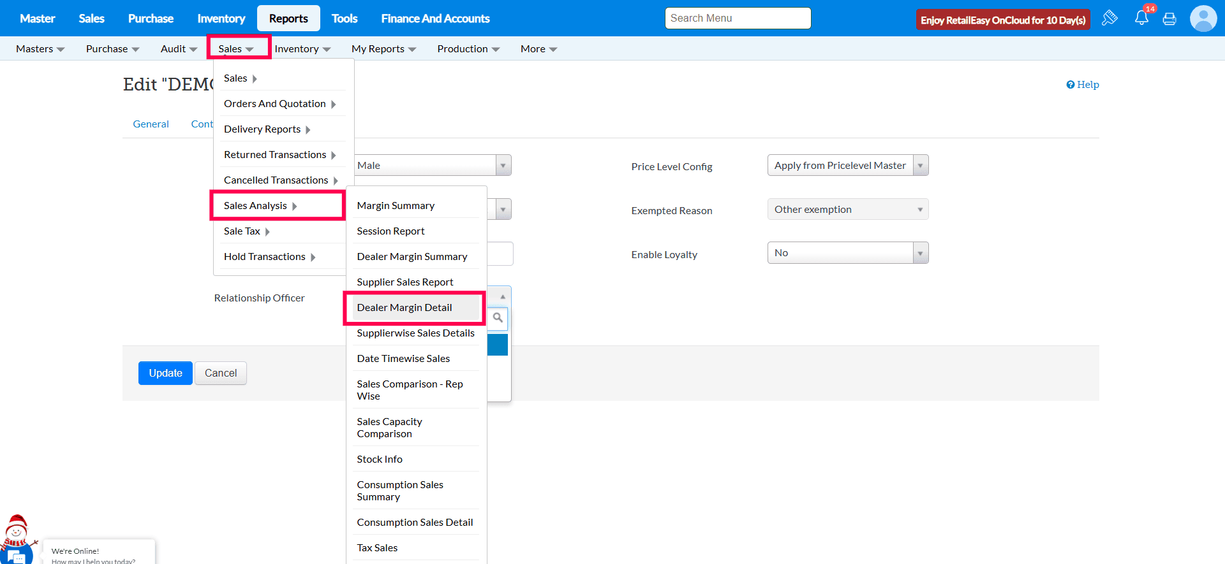Open the notifications bell icon
This screenshot has height=564, width=1225.
[x=1141, y=18]
